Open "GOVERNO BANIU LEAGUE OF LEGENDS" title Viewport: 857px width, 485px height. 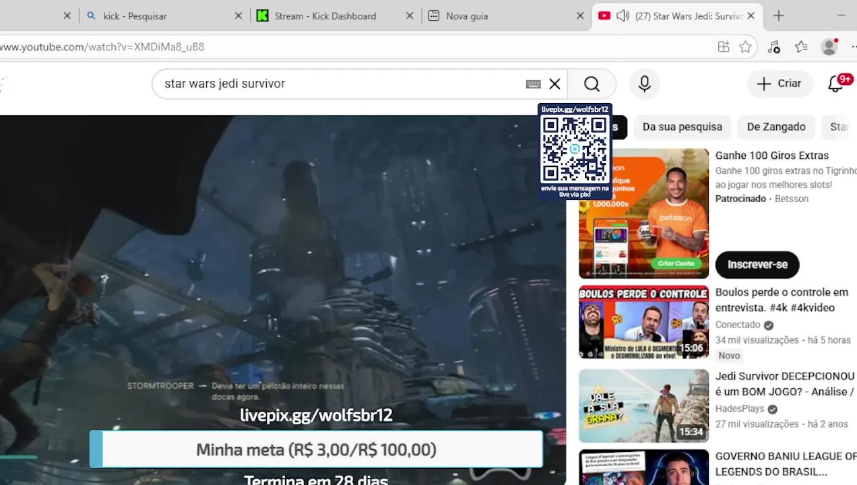(785, 464)
